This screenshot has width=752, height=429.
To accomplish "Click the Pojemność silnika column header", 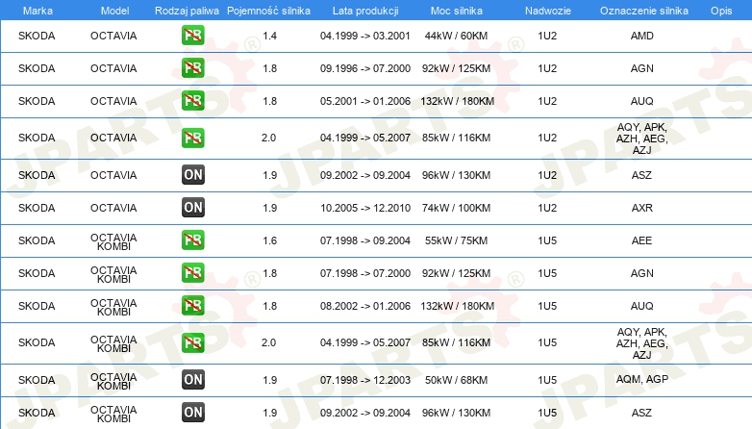I will point(268,11).
